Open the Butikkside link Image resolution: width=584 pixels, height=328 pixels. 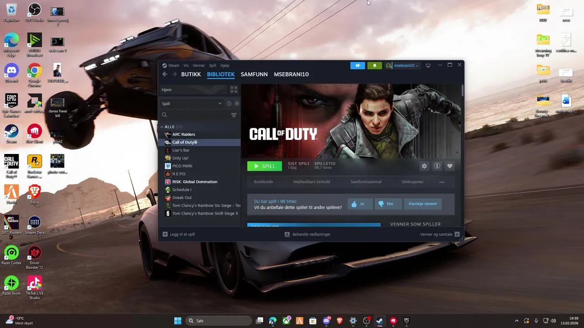coord(263,182)
